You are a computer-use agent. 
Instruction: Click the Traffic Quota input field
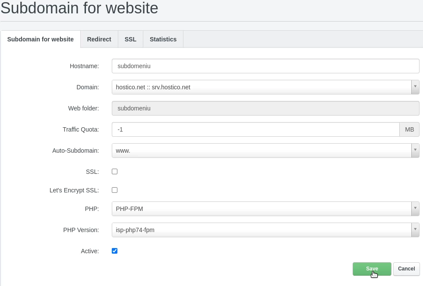click(256, 129)
